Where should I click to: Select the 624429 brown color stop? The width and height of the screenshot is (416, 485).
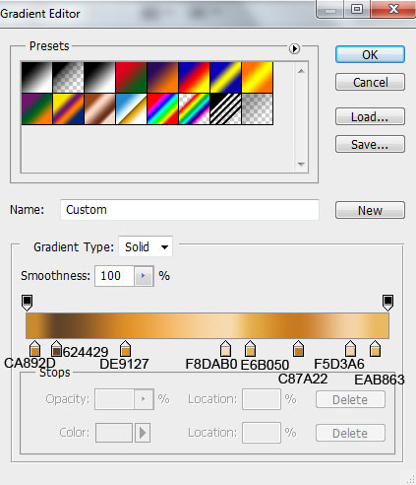pyautogui.click(x=56, y=349)
